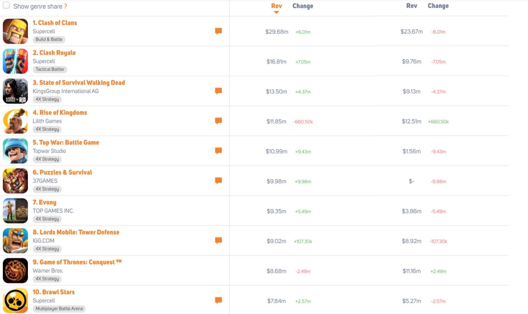
Task: Click the comment bubble on the Top War row
Action: (219, 151)
